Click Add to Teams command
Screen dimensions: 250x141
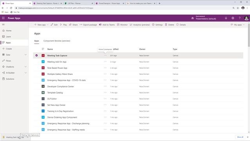pos(107,25)
